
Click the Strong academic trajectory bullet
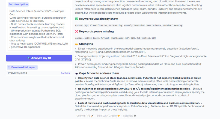[x=141, y=58]
